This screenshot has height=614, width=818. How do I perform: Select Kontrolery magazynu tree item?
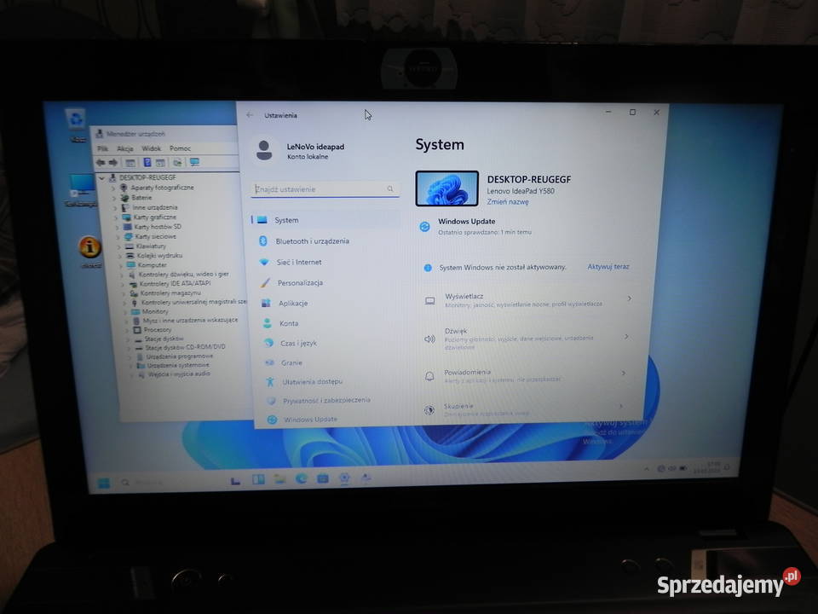171,293
